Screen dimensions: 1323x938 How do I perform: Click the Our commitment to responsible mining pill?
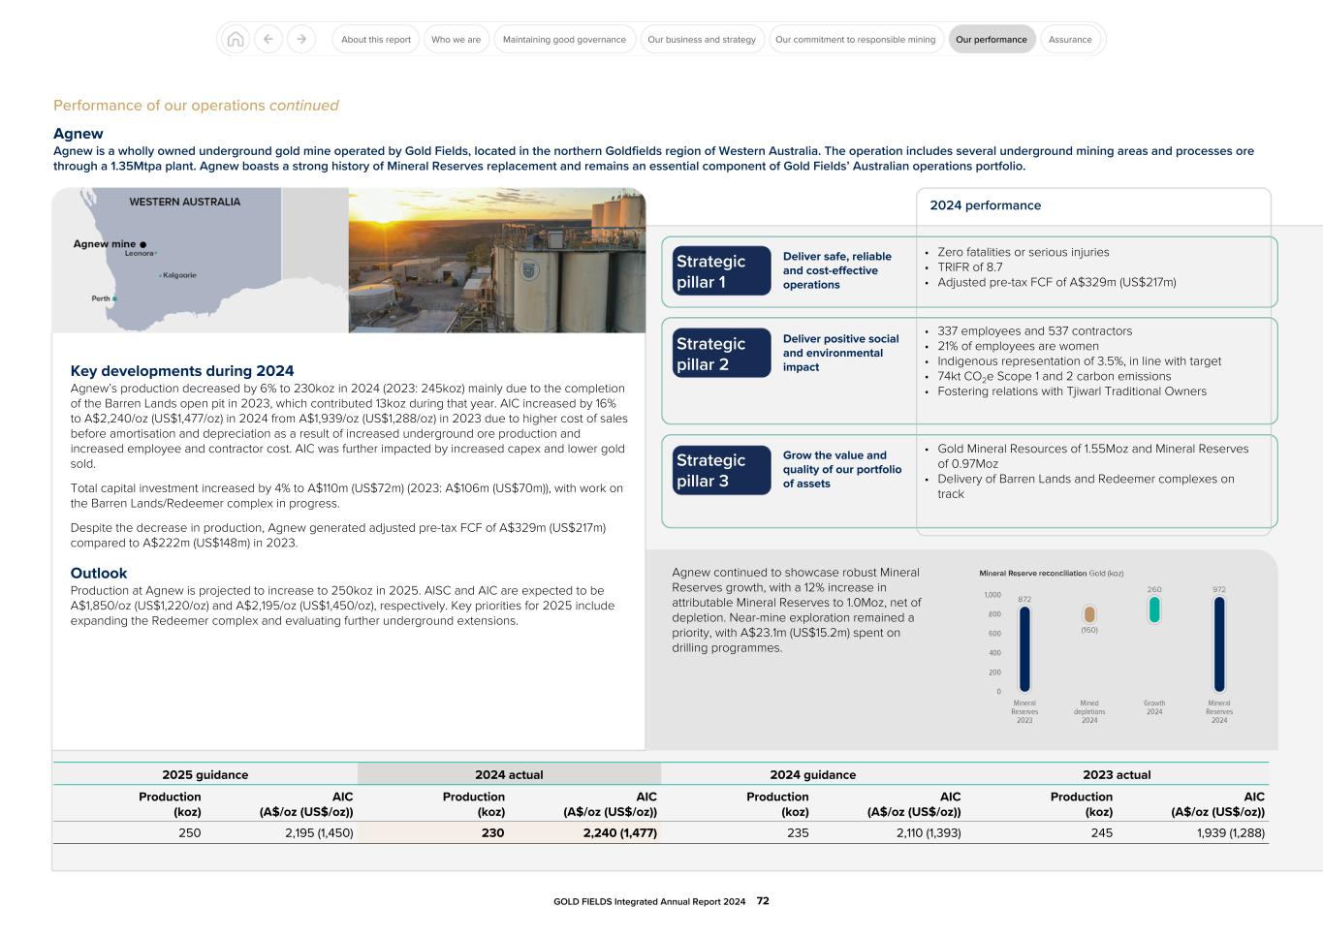click(855, 39)
